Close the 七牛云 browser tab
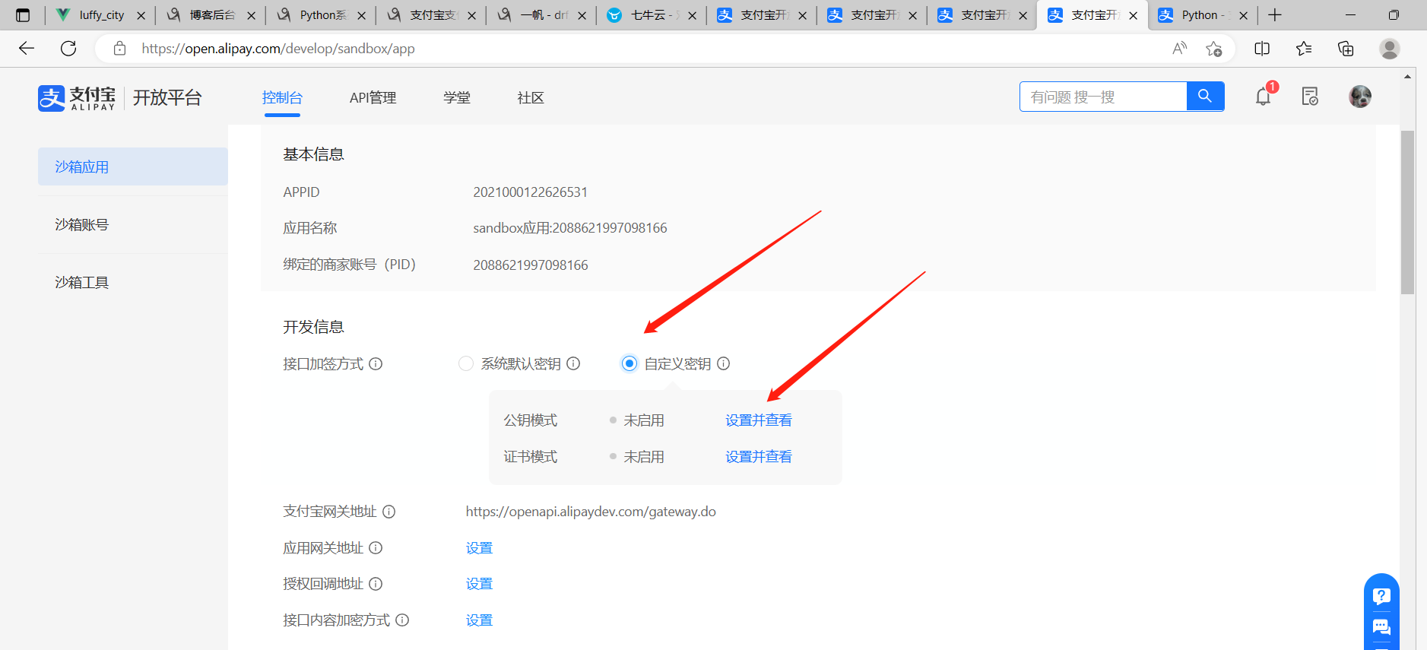This screenshot has width=1427, height=650. click(x=692, y=15)
